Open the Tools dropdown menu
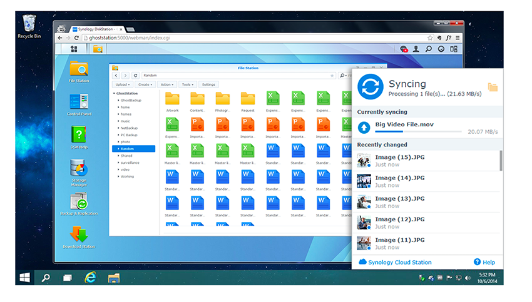 point(188,84)
